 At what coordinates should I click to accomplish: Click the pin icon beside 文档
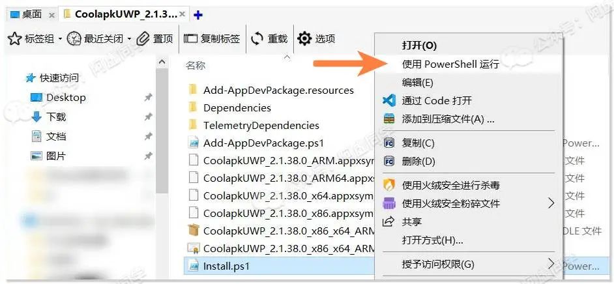coord(148,137)
